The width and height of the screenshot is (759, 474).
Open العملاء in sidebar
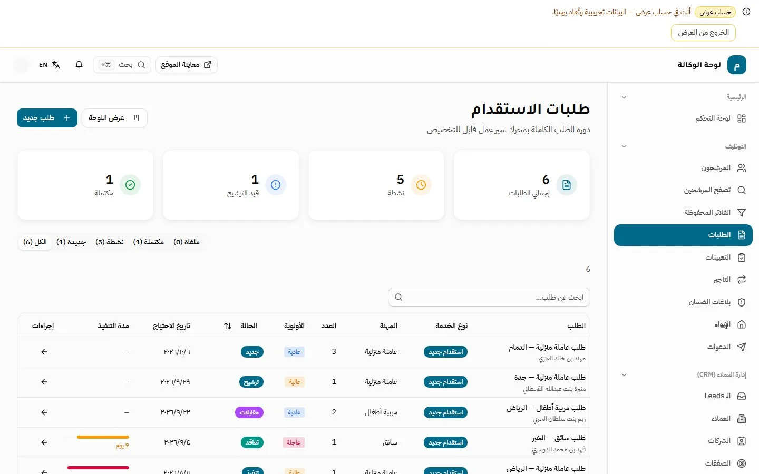click(x=683, y=419)
